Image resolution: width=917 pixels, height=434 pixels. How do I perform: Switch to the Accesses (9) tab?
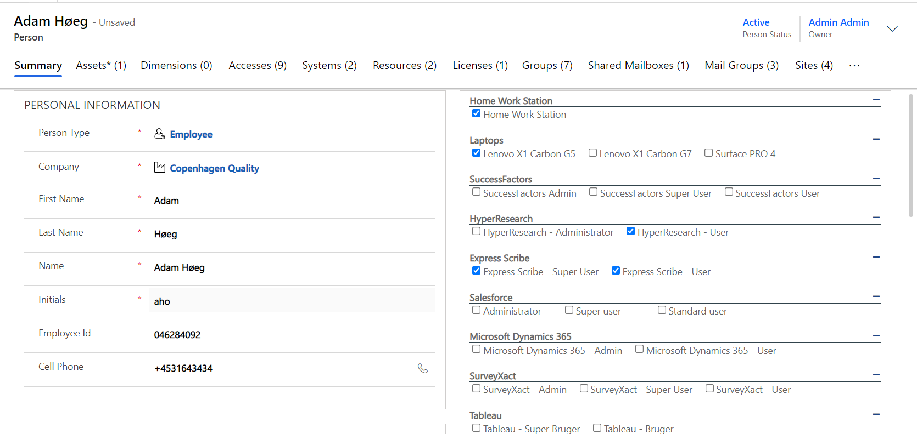258,66
